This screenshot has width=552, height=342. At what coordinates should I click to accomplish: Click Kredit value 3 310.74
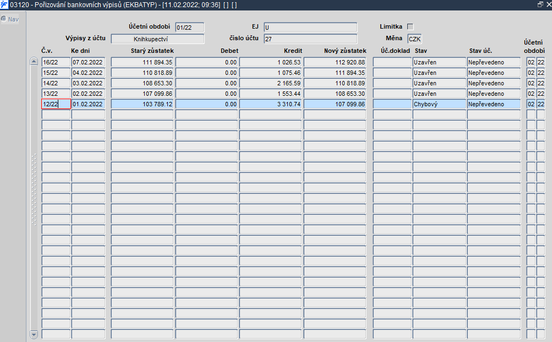tap(270, 104)
